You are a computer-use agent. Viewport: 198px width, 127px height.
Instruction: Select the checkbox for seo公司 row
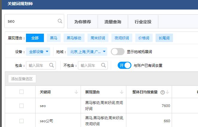(x=22, y=121)
